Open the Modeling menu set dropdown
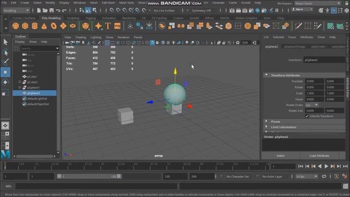The image size is (350, 197). pyautogui.click(x=16, y=10)
